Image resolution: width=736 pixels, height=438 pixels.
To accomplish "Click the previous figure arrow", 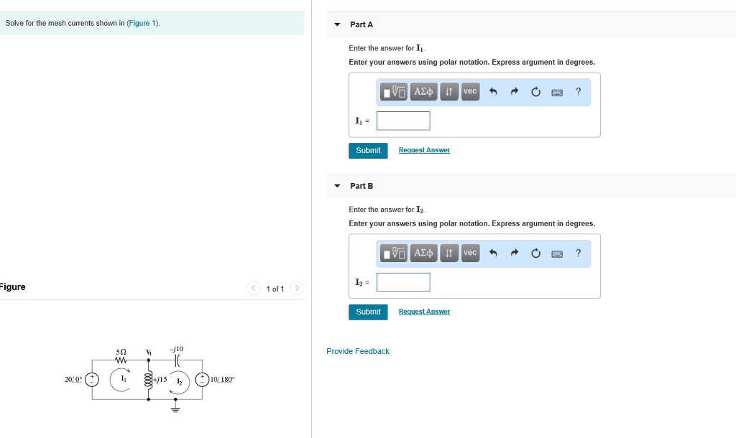I will 253,288.
